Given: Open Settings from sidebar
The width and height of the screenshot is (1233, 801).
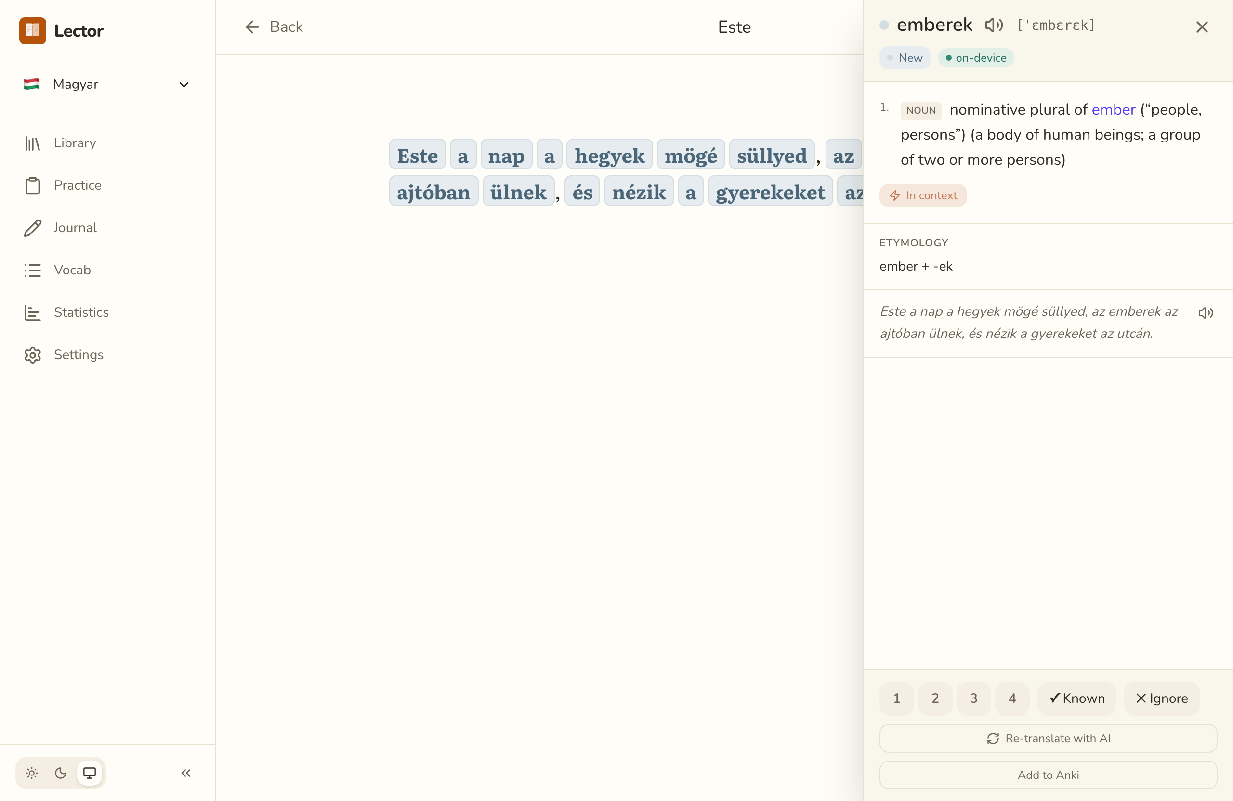Looking at the screenshot, I should click(x=107, y=355).
